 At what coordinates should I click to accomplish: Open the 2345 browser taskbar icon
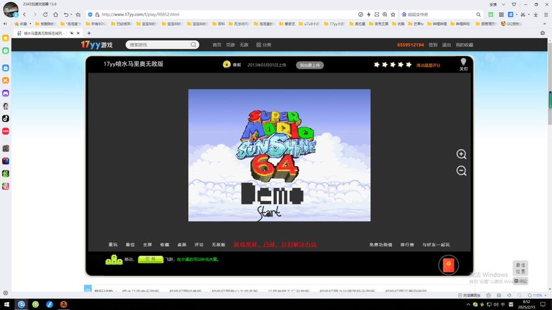[x=22, y=304]
